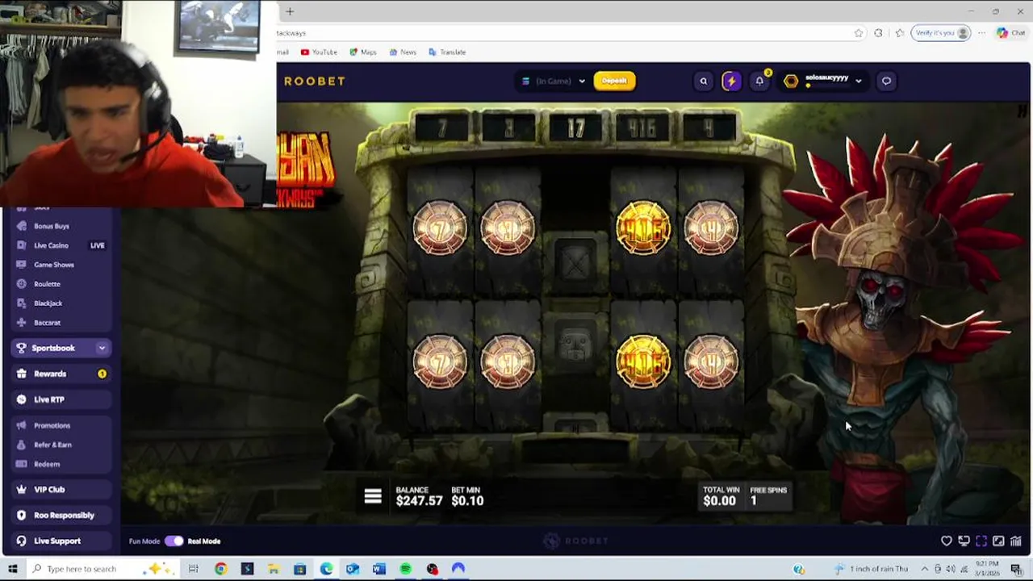The width and height of the screenshot is (1033, 581).
Task: Open Task View on taskbar
Action: [194, 569]
